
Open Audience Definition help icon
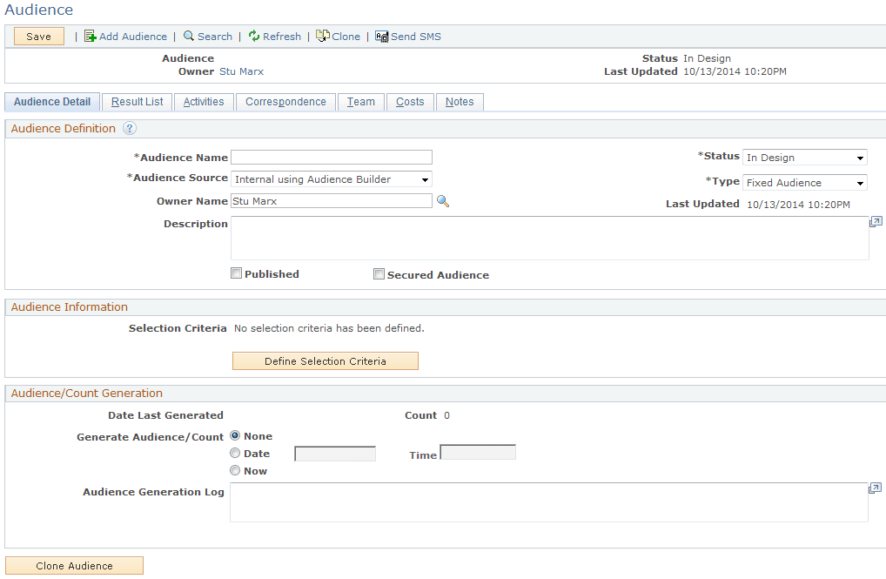coord(130,128)
